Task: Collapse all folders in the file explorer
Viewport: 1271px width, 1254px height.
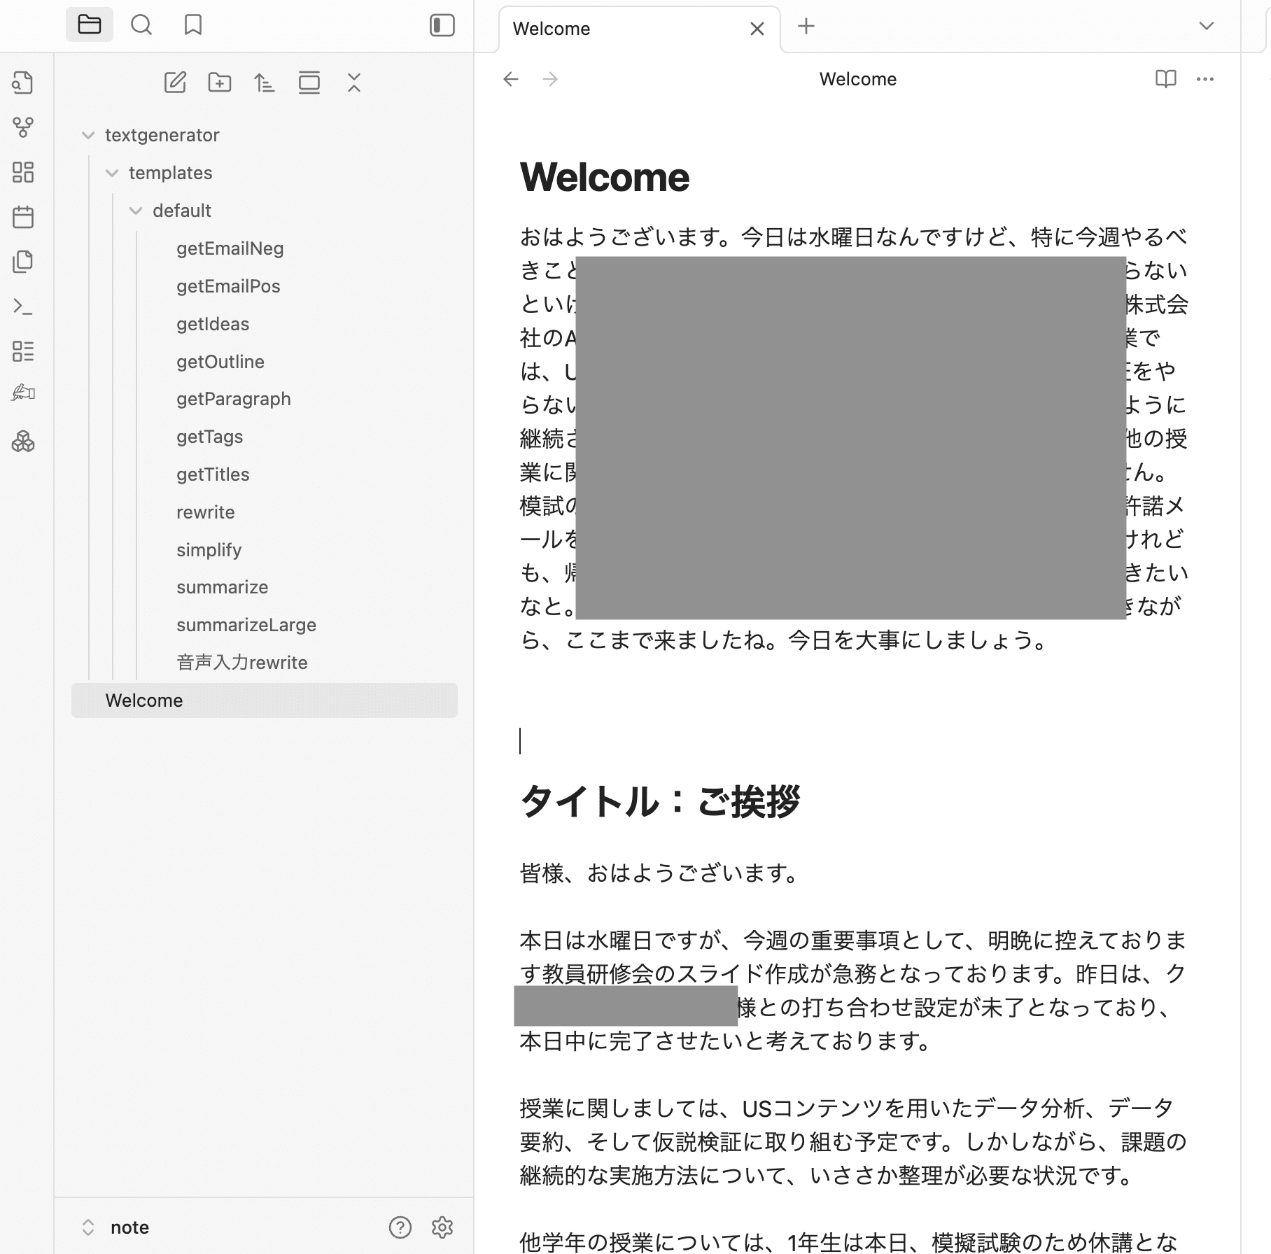Action: point(354,82)
